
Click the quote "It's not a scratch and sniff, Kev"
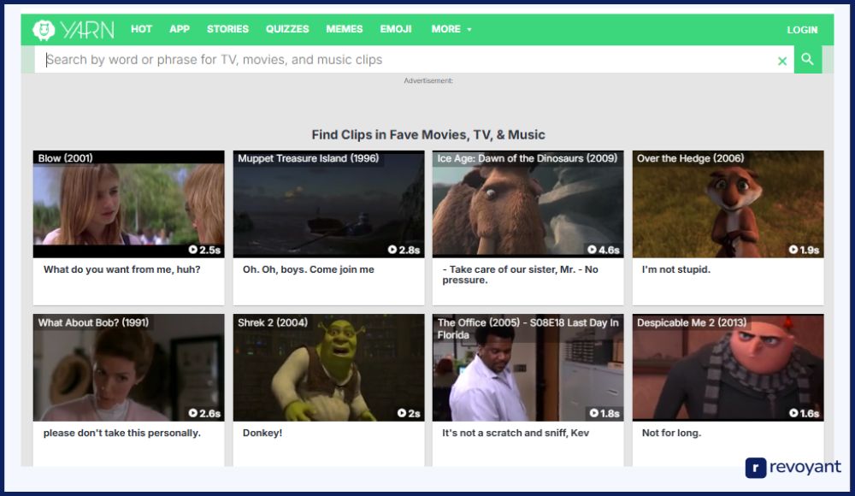coord(516,433)
